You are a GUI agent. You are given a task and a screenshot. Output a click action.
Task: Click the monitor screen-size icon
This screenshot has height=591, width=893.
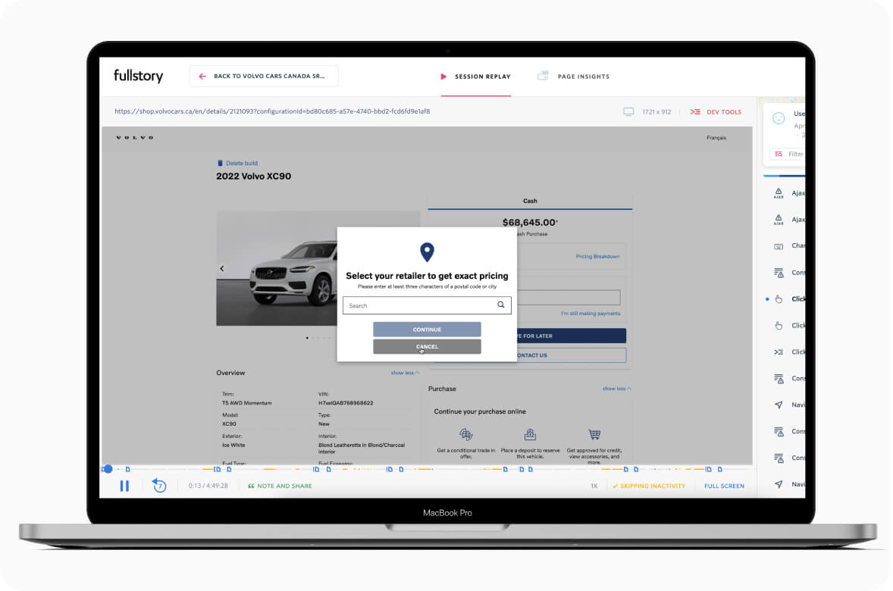click(628, 112)
